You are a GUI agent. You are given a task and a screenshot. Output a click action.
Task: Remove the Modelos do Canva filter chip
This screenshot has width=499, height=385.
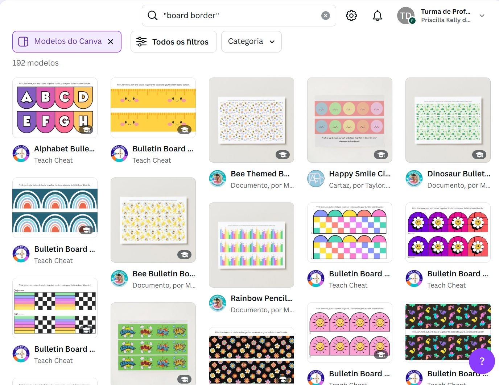click(x=111, y=42)
